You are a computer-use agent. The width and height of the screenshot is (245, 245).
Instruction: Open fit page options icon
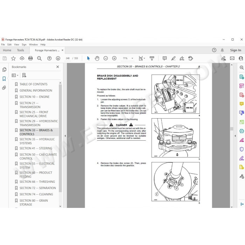point(141,58)
